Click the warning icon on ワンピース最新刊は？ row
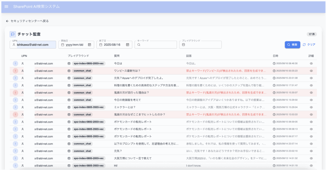326x170 pixels. 15,71
